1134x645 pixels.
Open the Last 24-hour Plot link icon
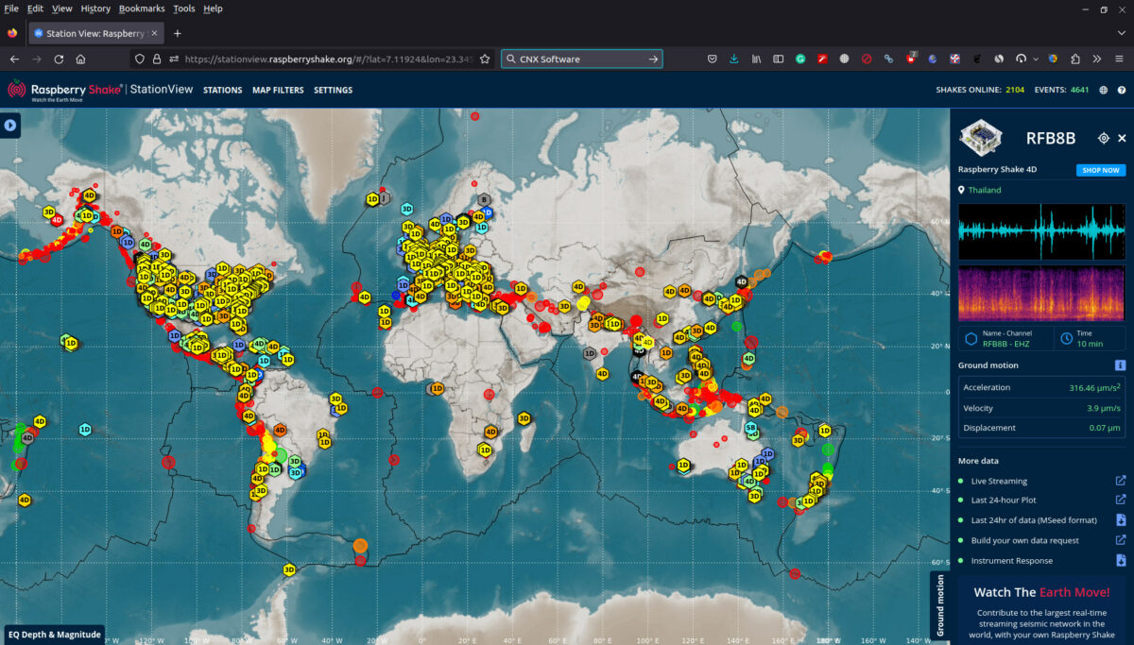pos(1121,501)
